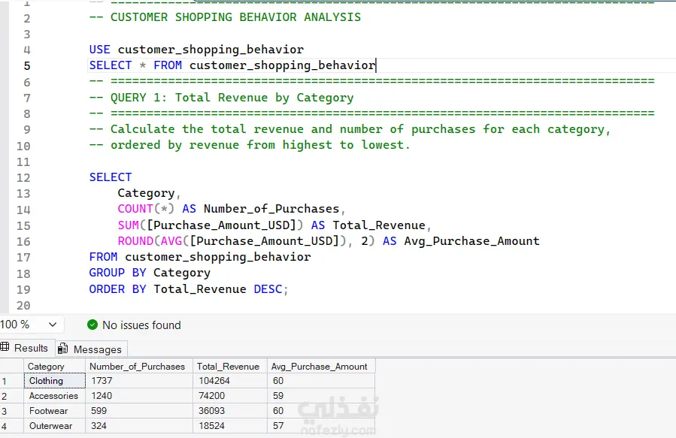Image resolution: width=676 pixels, height=438 pixels.
Task: Select the Avg_Purchase_Amount column header
Action: tap(320, 367)
